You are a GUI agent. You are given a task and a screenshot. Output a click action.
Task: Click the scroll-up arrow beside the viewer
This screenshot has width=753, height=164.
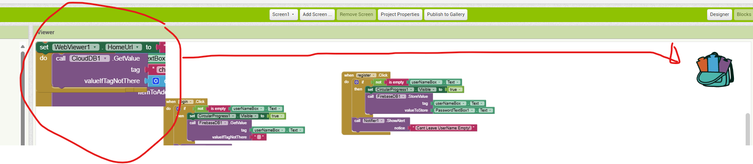tap(23, 46)
